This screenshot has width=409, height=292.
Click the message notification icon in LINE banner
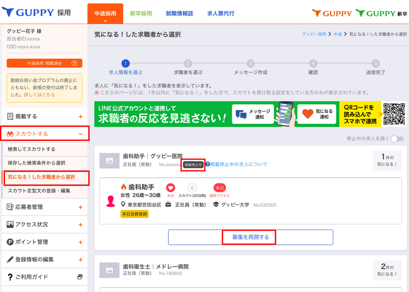(x=241, y=114)
